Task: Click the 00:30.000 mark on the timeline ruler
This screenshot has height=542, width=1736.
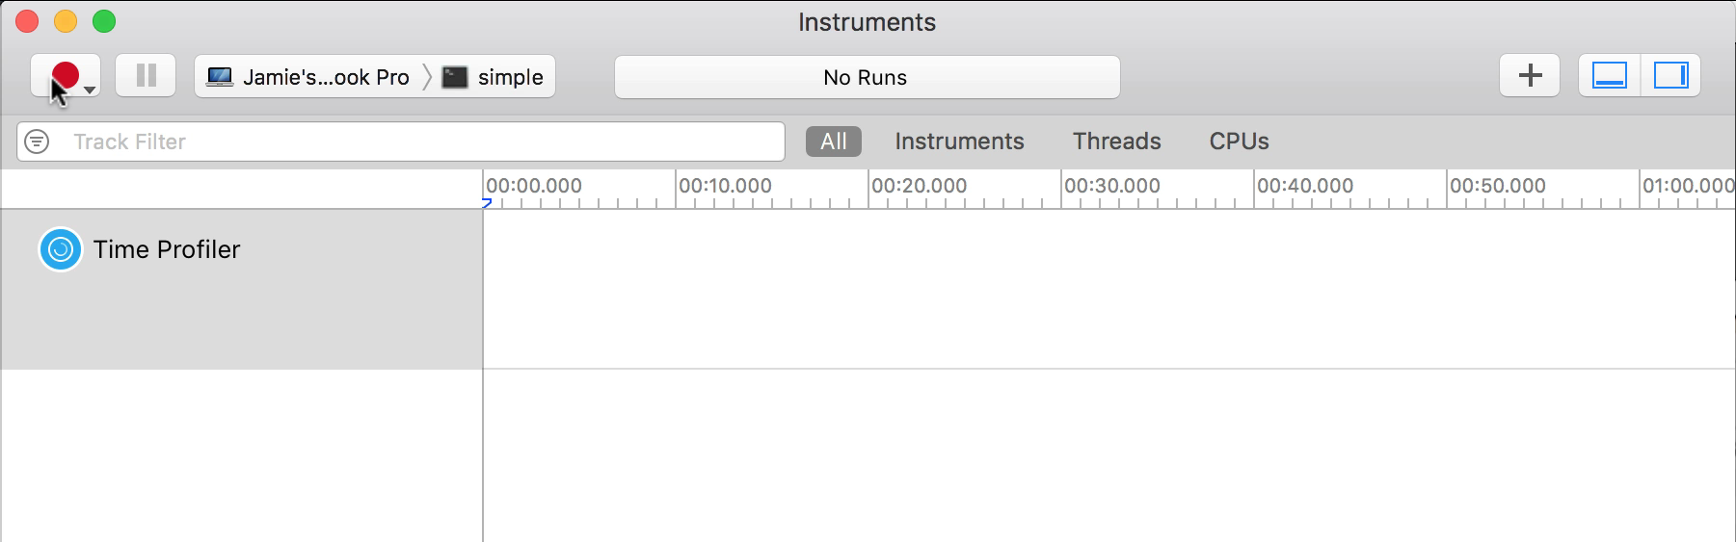Action: [x=1111, y=186]
